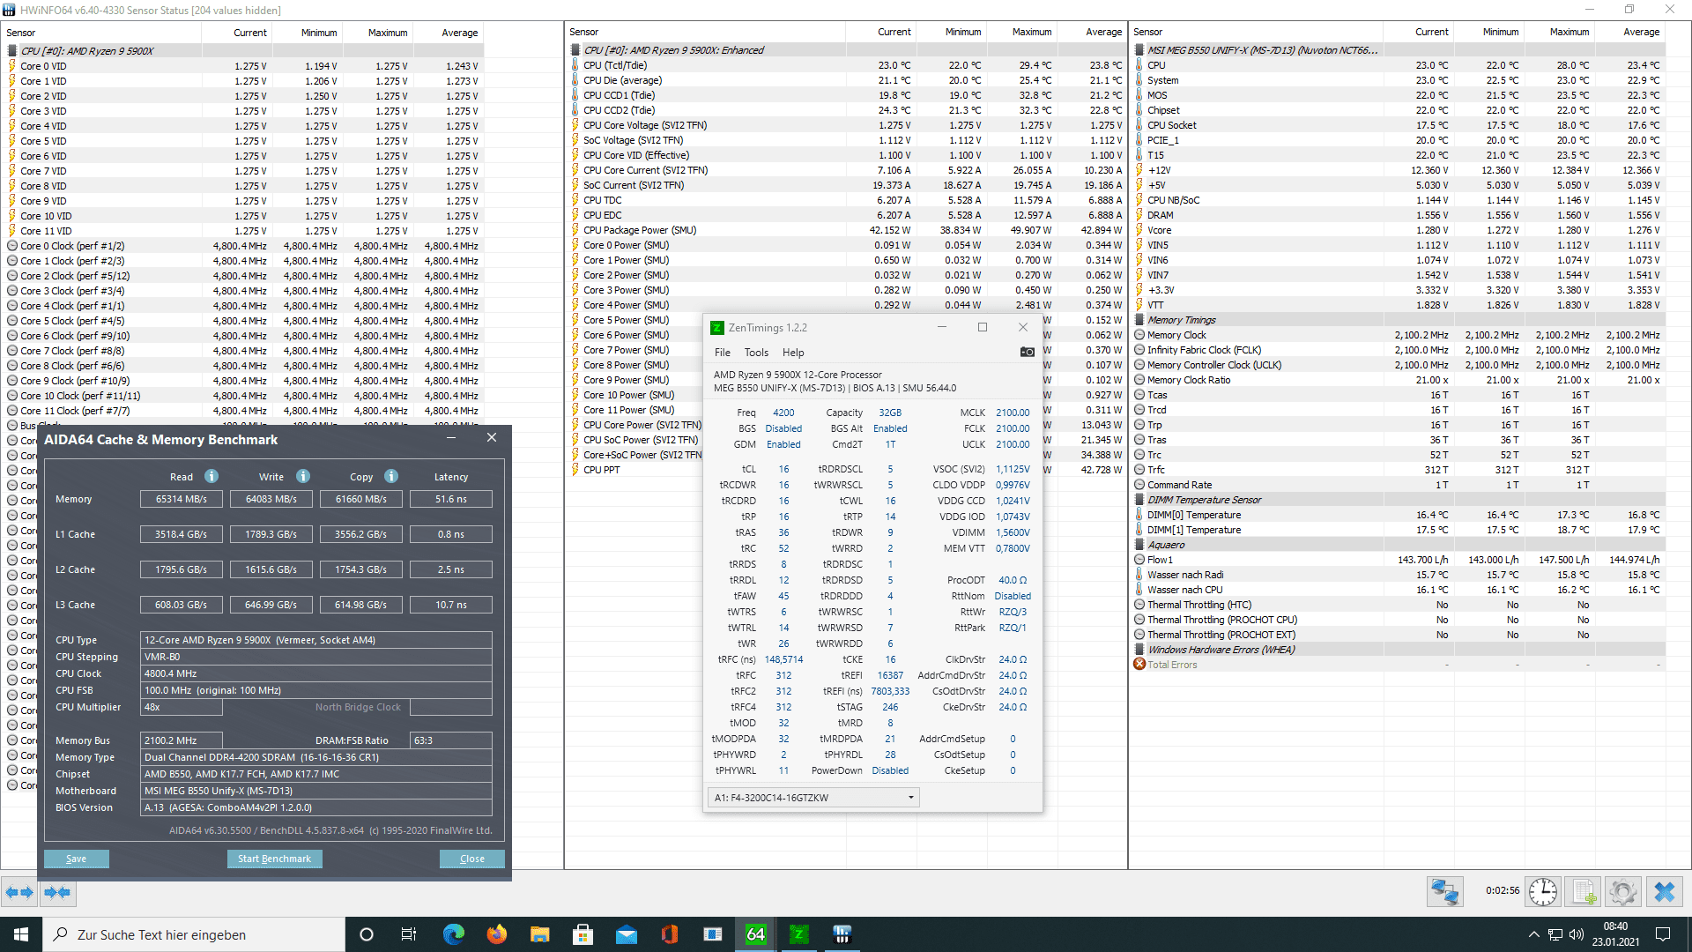Open the ZenTimings File menu
Image resolution: width=1692 pixels, height=952 pixels.
[x=722, y=353]
